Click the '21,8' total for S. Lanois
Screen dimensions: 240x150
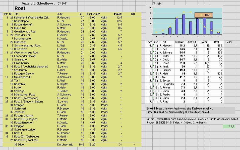tap(182, 63)
